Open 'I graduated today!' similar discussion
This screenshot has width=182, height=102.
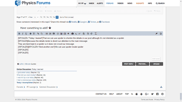pos(23,73)
